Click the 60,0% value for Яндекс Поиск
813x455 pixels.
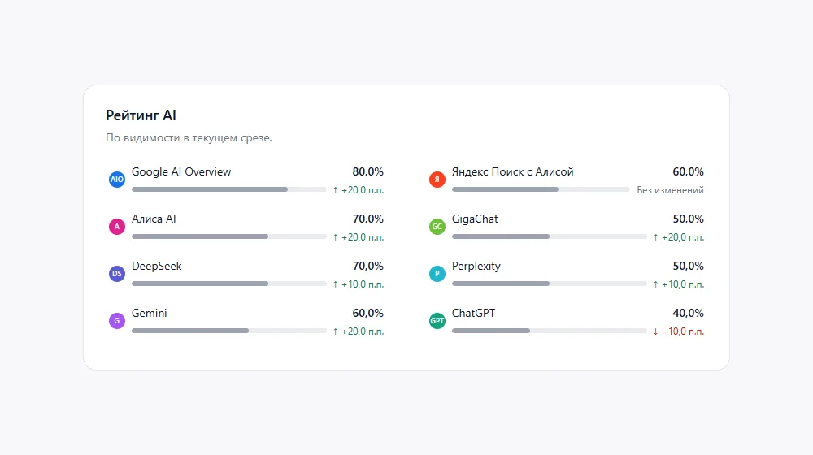click(x=688, y=172)
